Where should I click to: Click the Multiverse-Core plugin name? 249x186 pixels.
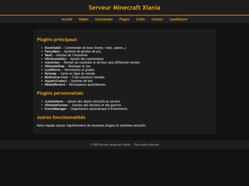click(56, 77)
